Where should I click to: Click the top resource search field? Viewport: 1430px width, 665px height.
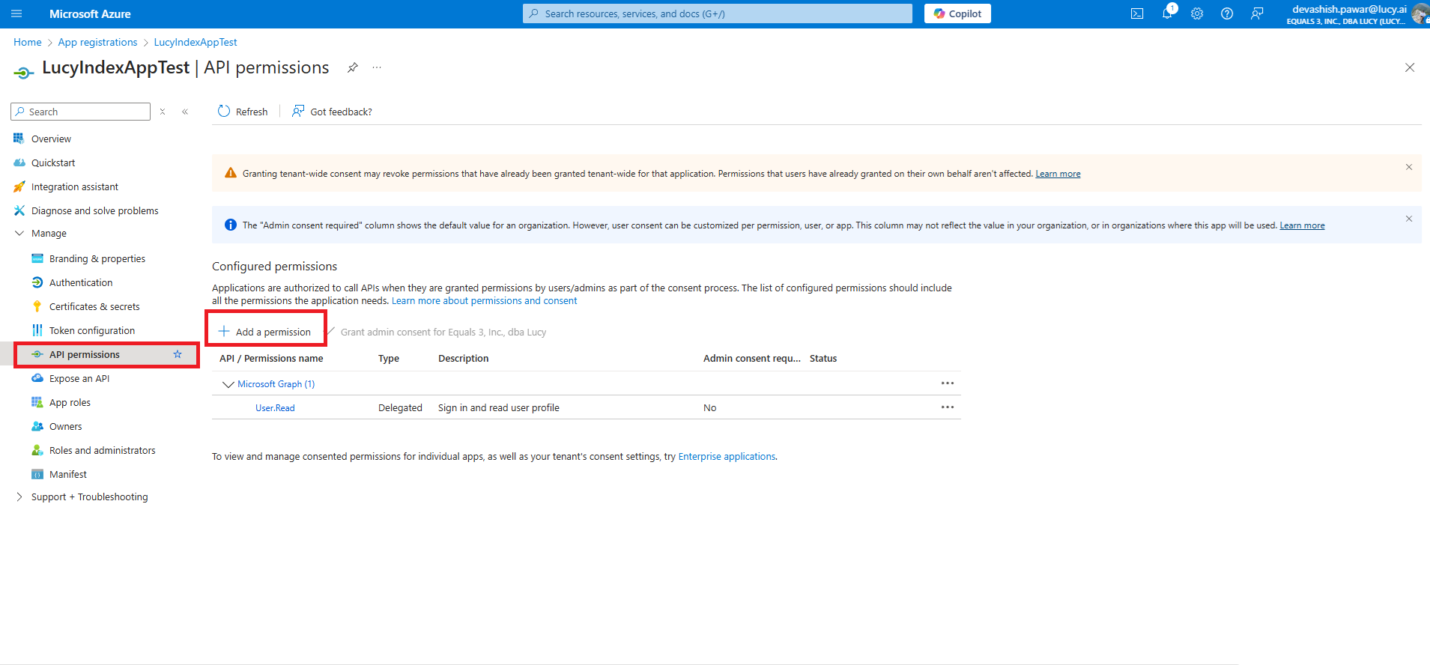pyautogui.click(x=718, y=13)
